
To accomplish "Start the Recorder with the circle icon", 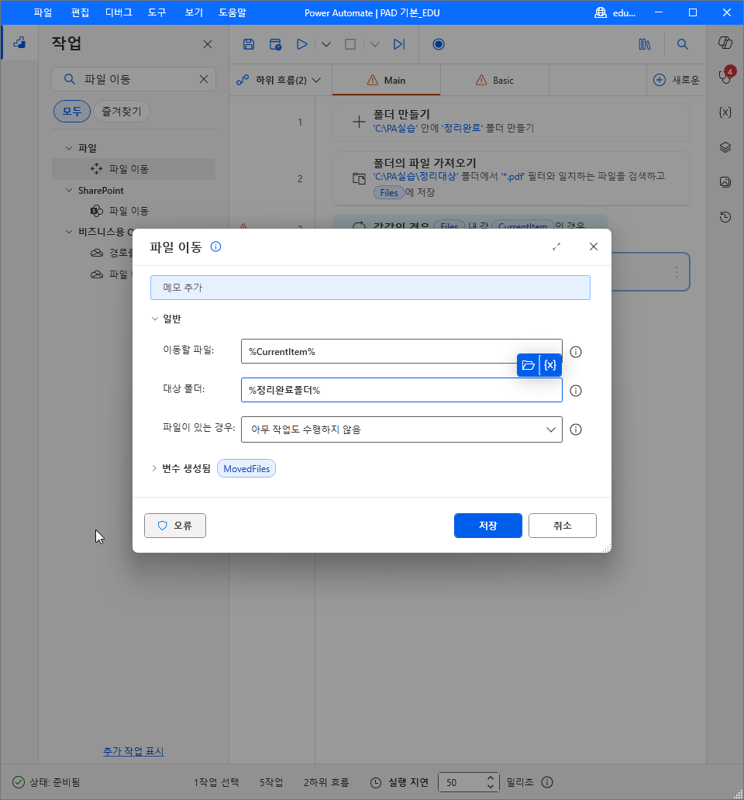I will point(439,44).
